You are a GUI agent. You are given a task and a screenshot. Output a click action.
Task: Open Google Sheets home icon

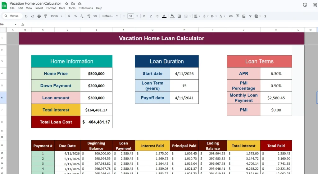[x=4, y=6]
